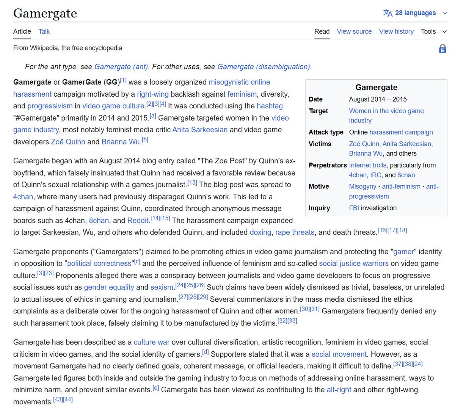Open the FBI link under Inquiry

tap(353, 208)
